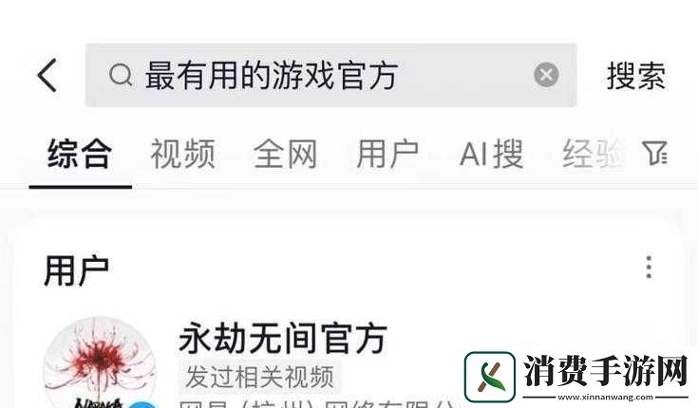This screenshot has height=408, width=698.
Task: Select the 综合 tab
Action: tap(80, 154)
